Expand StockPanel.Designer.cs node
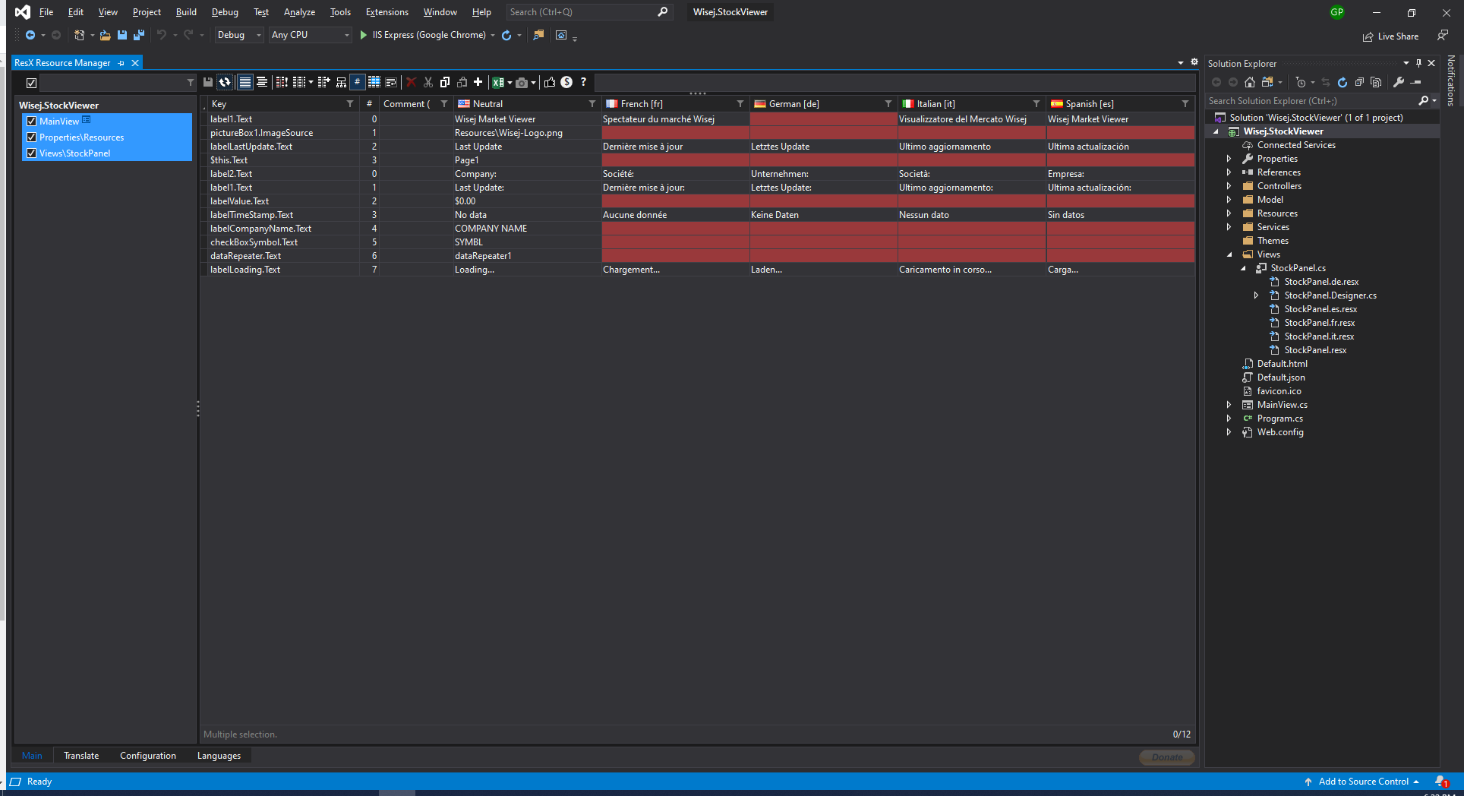1464x796 pixels. (x=1256, y=295)
